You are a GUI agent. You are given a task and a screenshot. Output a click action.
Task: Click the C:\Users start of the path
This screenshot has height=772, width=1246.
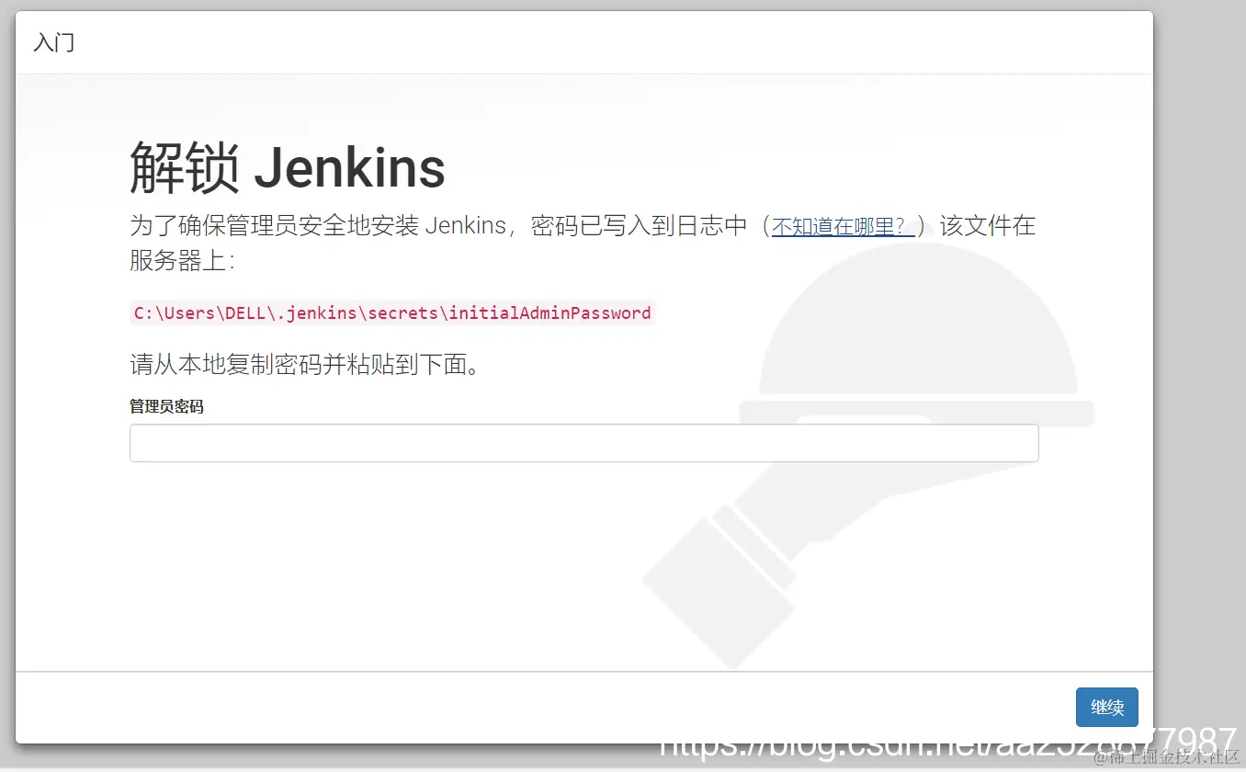[x=175, y=313]
